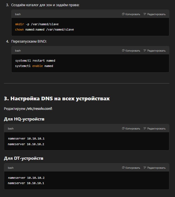Click the copy icon for the DT nameserver block

click(x=123, y=168)
